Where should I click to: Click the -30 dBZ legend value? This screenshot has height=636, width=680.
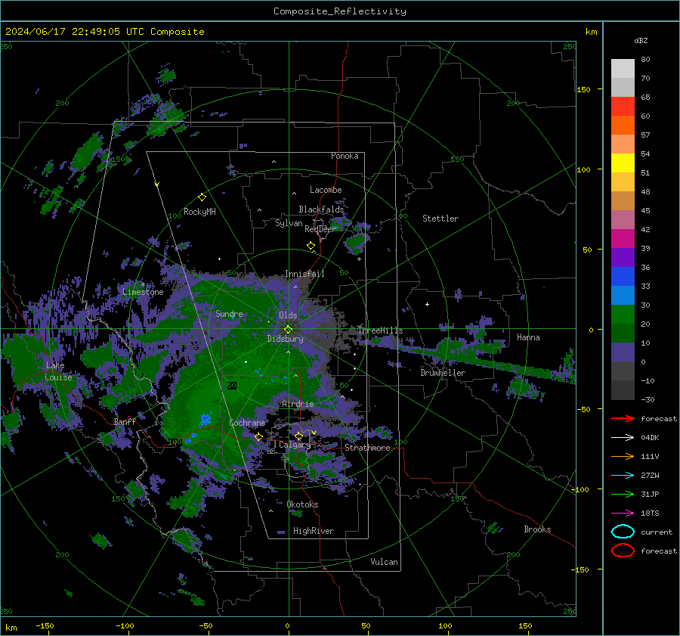648,399
